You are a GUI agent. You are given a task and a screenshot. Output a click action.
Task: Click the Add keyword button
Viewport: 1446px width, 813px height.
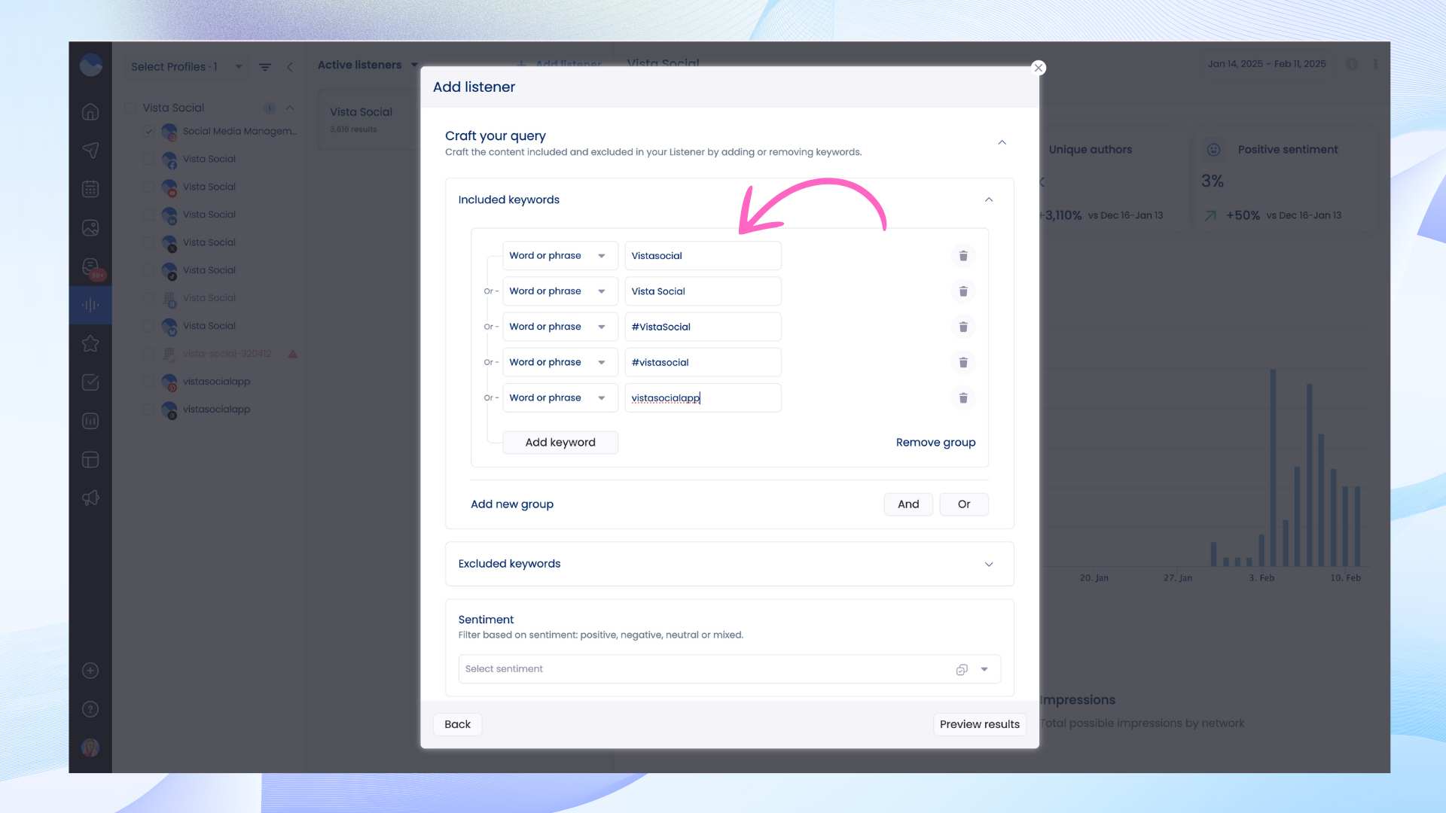click(560, 443)
